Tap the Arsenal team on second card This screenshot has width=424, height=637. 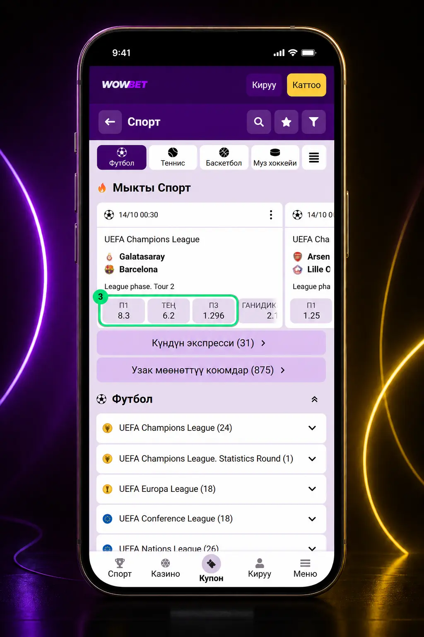coord(318,257)
